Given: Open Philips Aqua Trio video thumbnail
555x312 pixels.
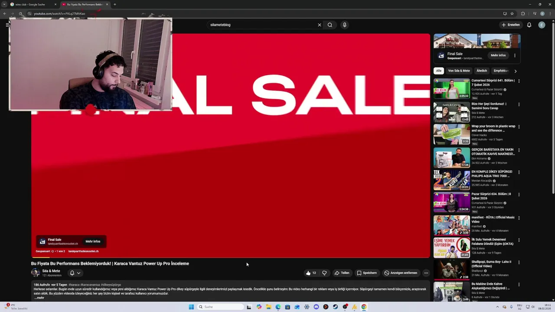Looking at the screenshot, I should [451, 180].
